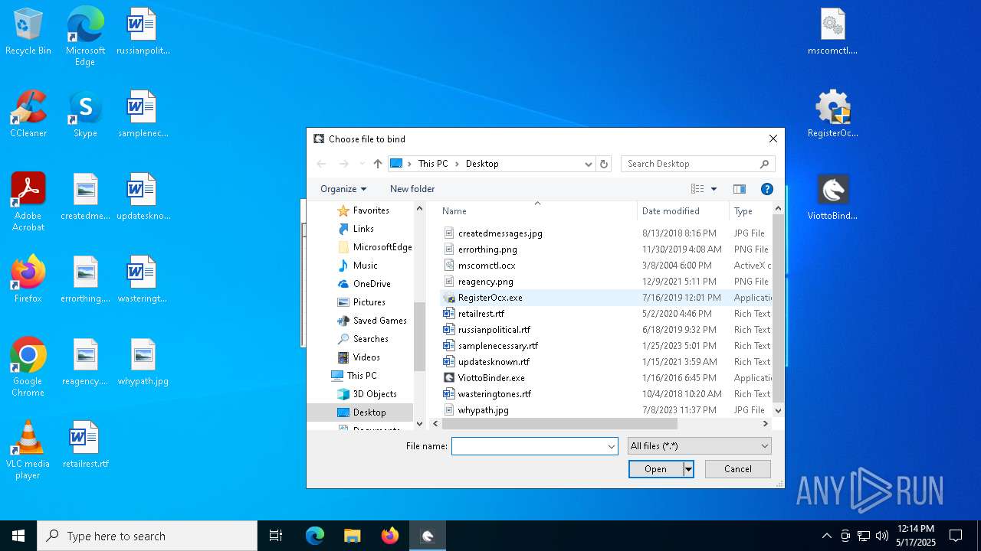
Task: Select retailrest.rtf icon on desktop
Action: click(x=85, y=445)
